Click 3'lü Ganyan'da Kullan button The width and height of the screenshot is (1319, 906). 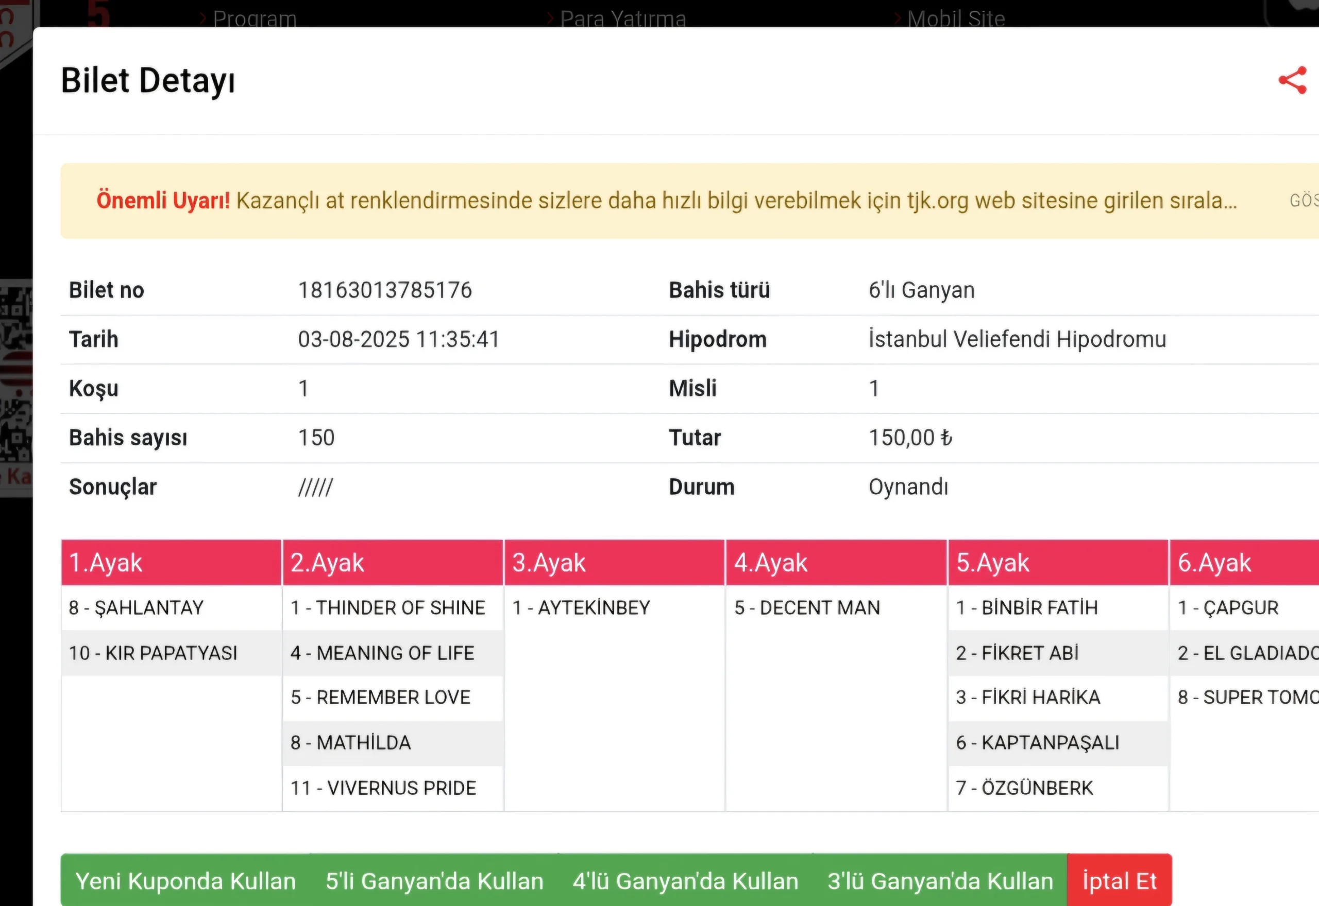(x=940, y=881)
